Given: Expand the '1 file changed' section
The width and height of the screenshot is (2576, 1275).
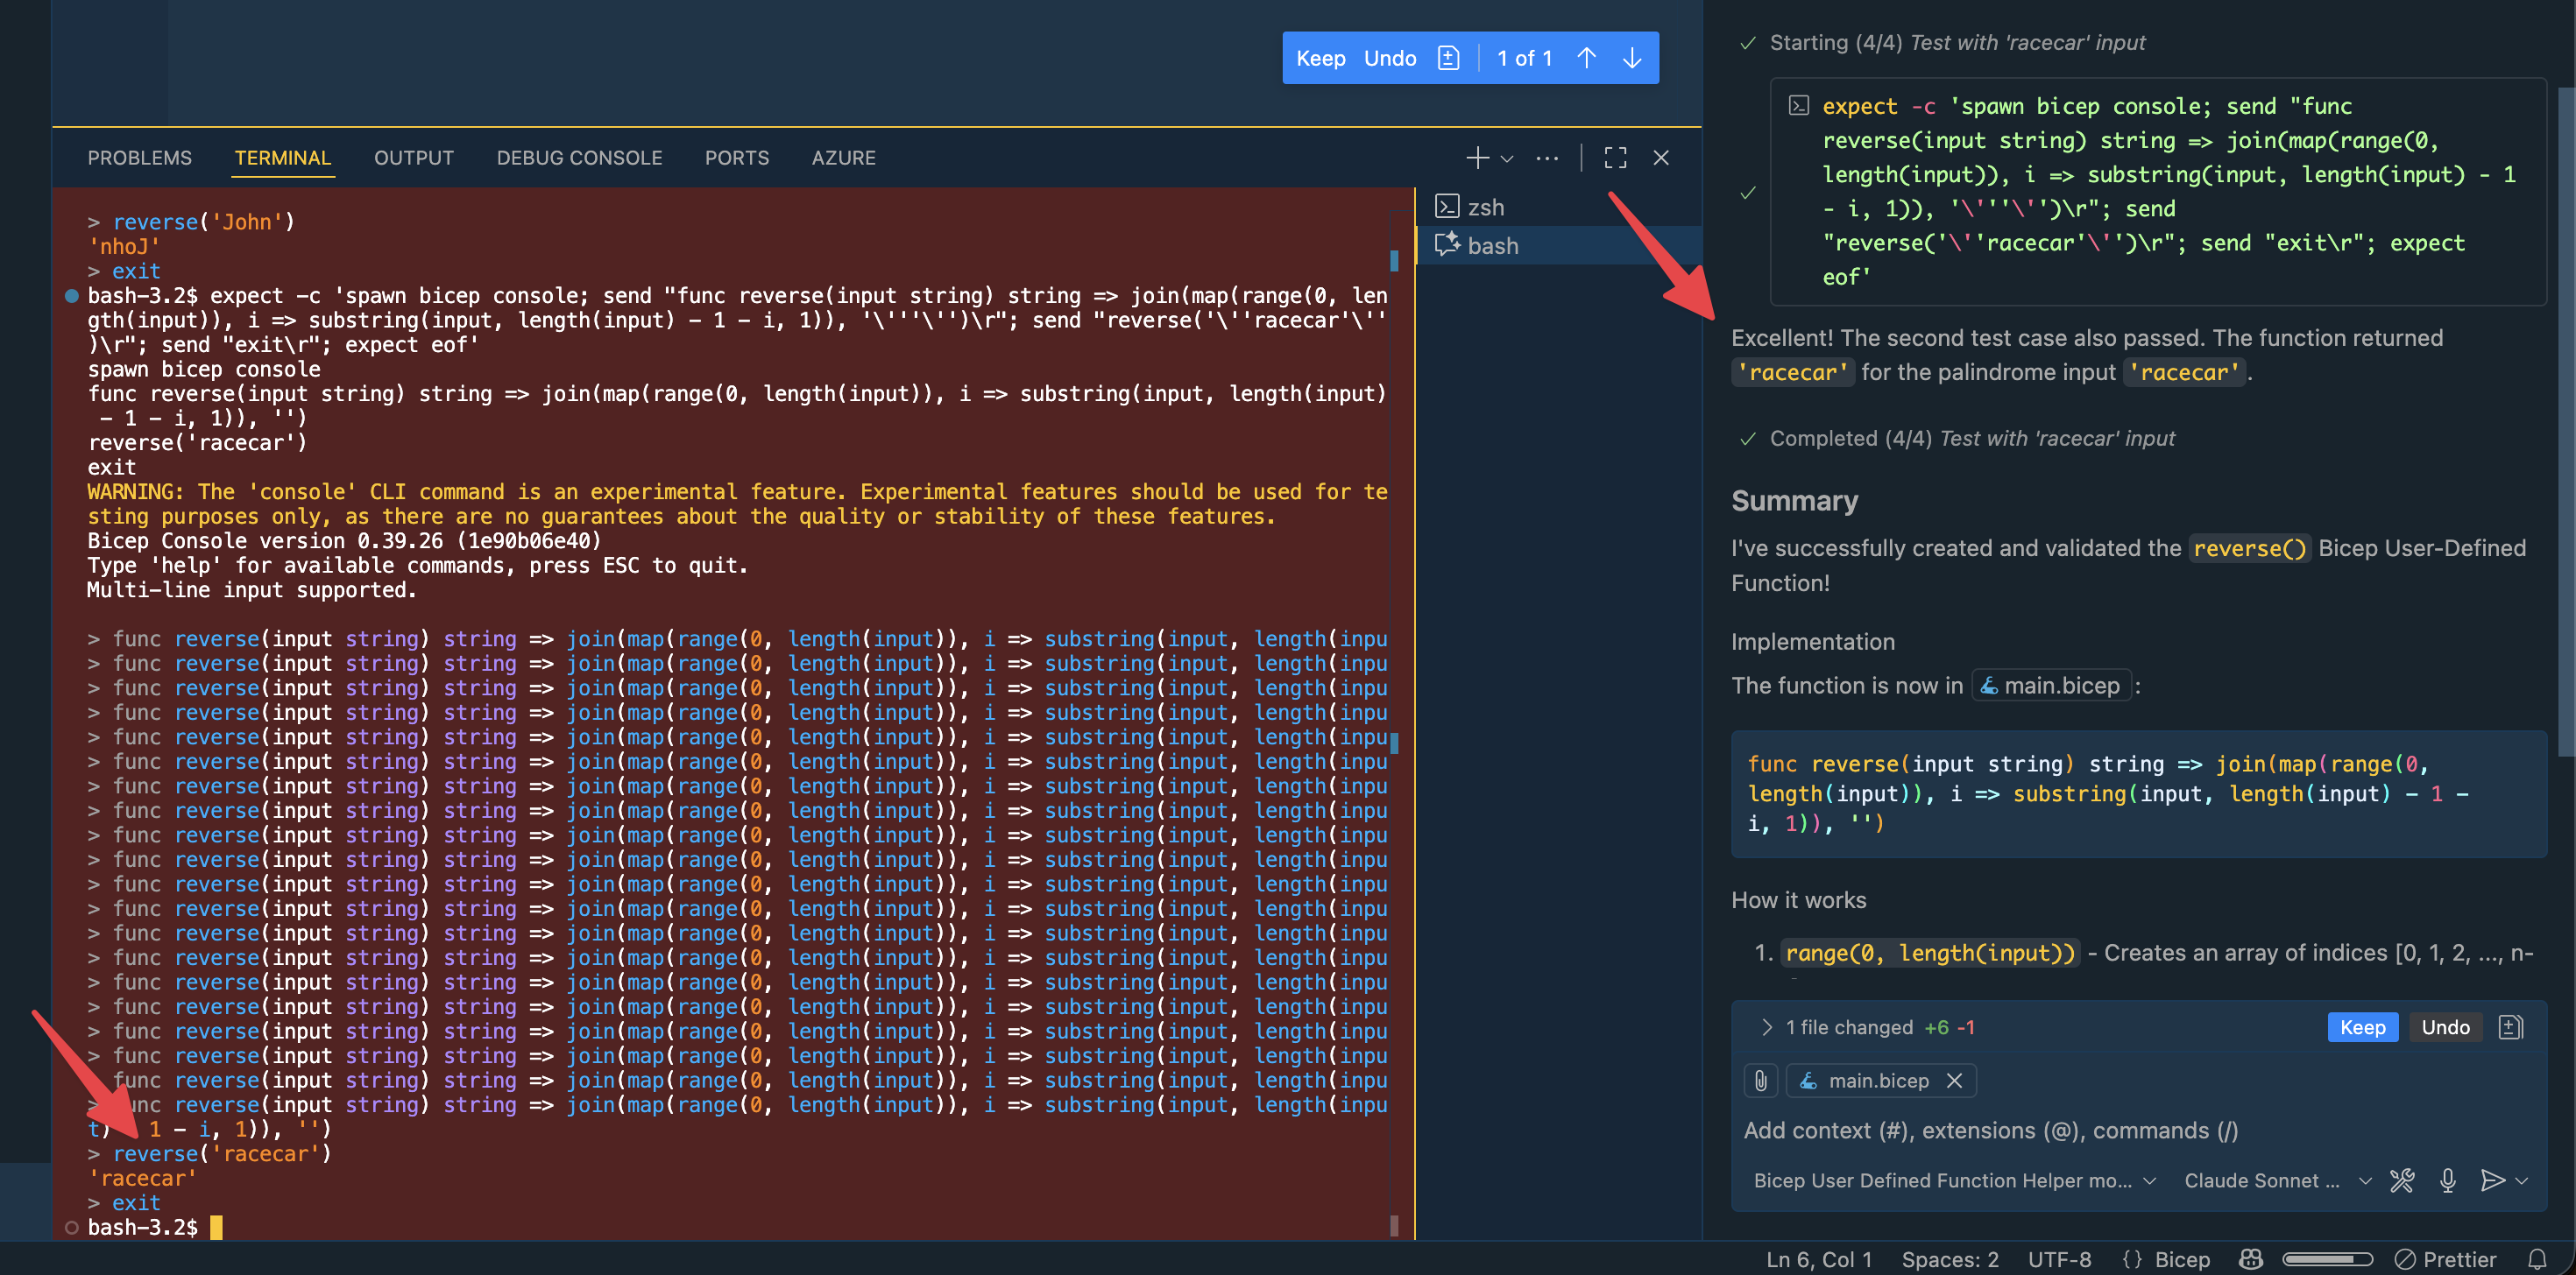Looking at the screenshot, I should [x=1766, y=1027].
